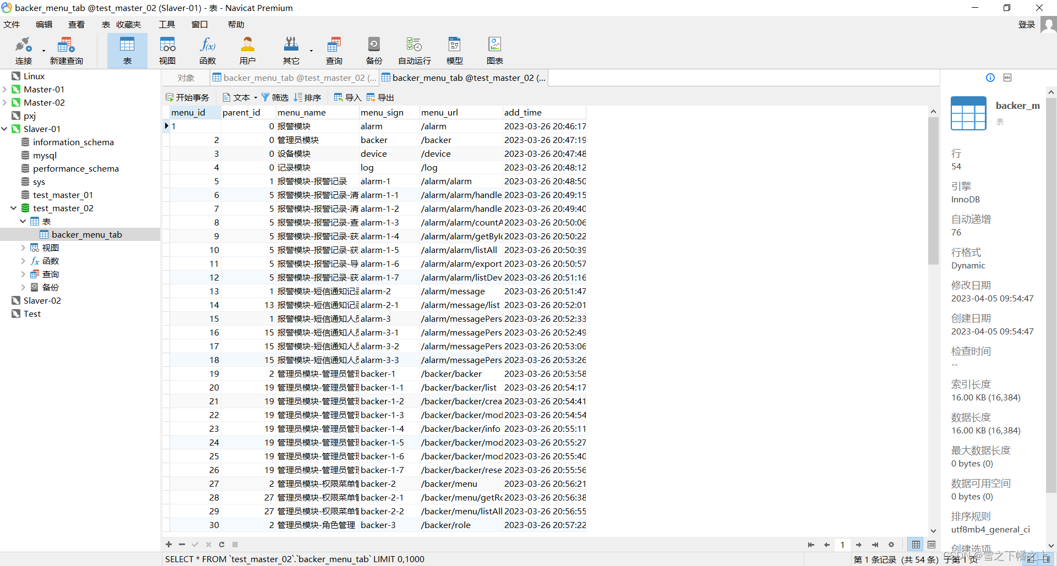
Task: Expand the 查询 queries node
Action: [x=23, y=274]
